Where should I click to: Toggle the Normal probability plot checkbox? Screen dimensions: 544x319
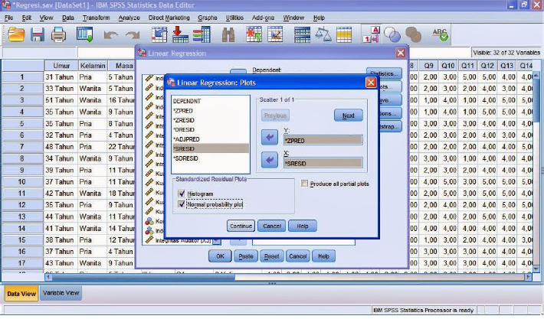[182, 204]
